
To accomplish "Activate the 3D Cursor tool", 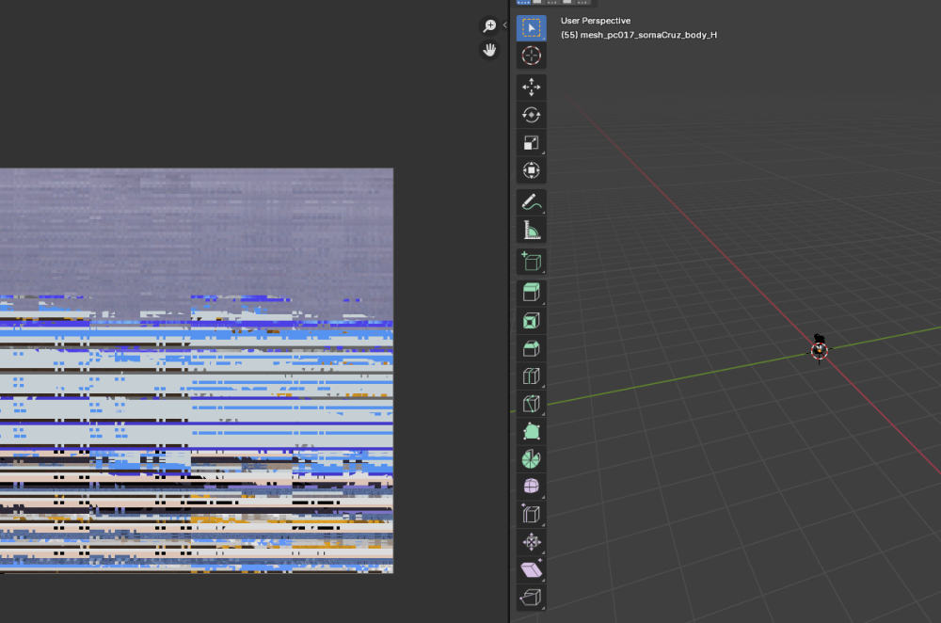I will coord(531,56).
